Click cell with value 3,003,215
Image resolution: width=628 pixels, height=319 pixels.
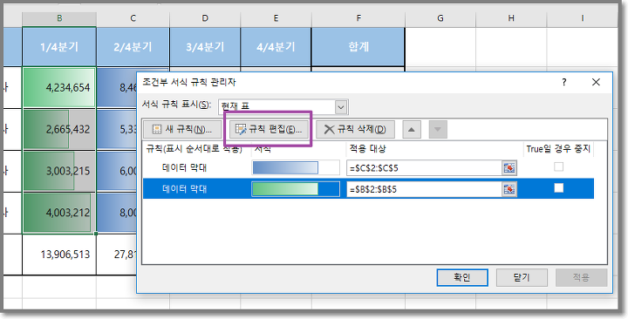59,171
